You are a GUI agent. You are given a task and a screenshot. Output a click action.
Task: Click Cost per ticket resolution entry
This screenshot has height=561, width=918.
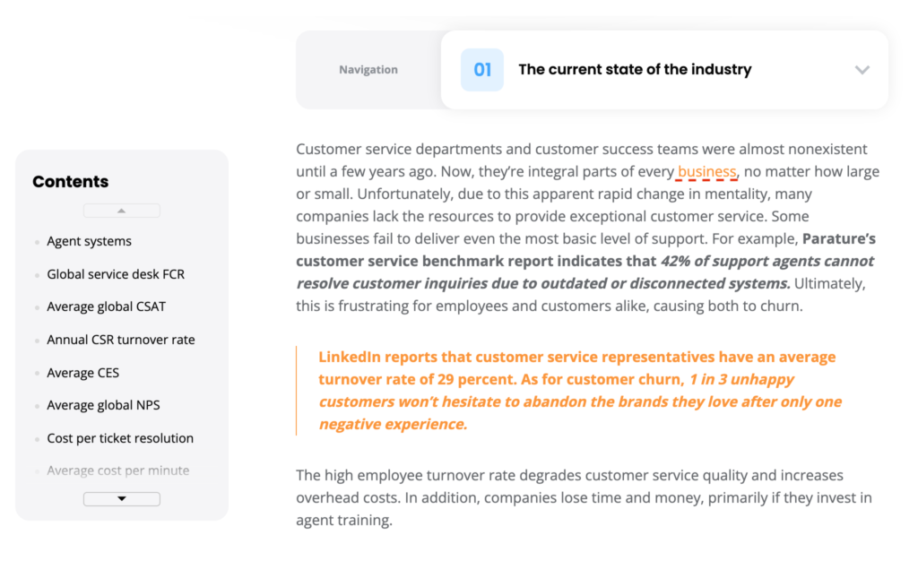click(120, 438)
